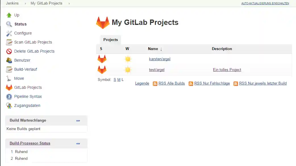The image size is (296, 166).
Task: Click the Zugangsdaten keys icon
Action: click(9, 105)
